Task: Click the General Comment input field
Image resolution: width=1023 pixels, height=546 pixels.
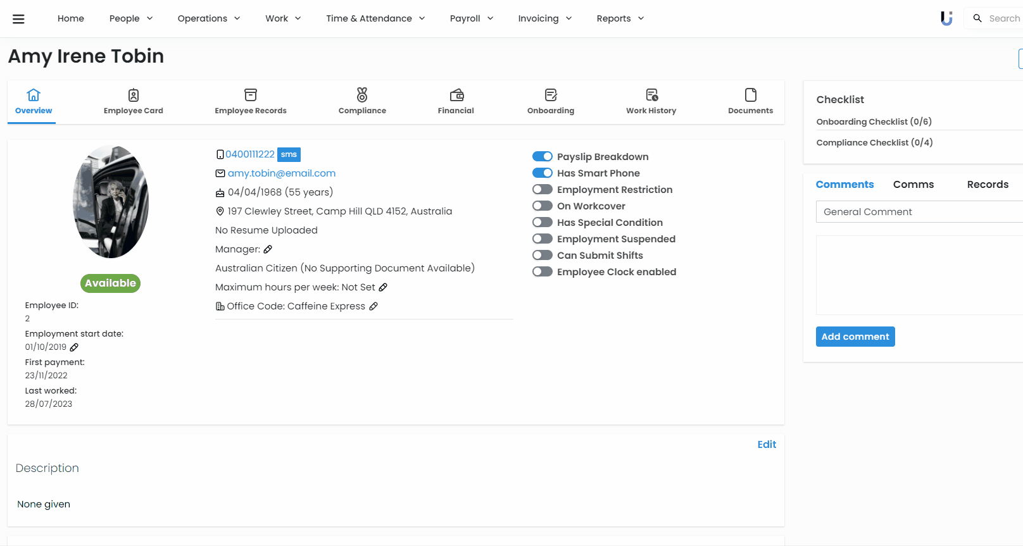Action: [919, 212]
